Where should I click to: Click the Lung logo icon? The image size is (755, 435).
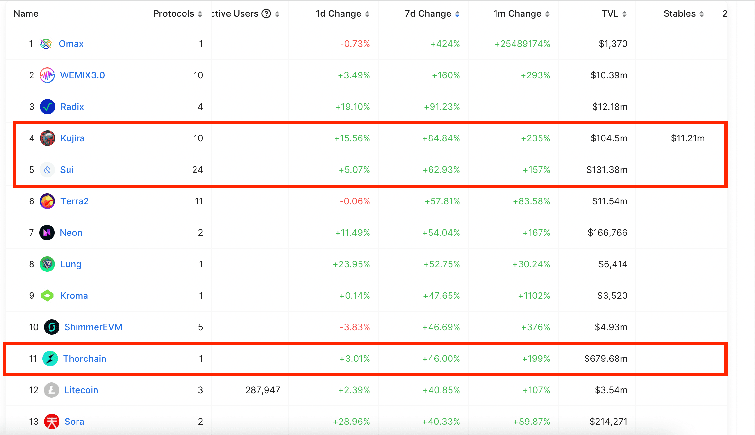tap(47, 264)
